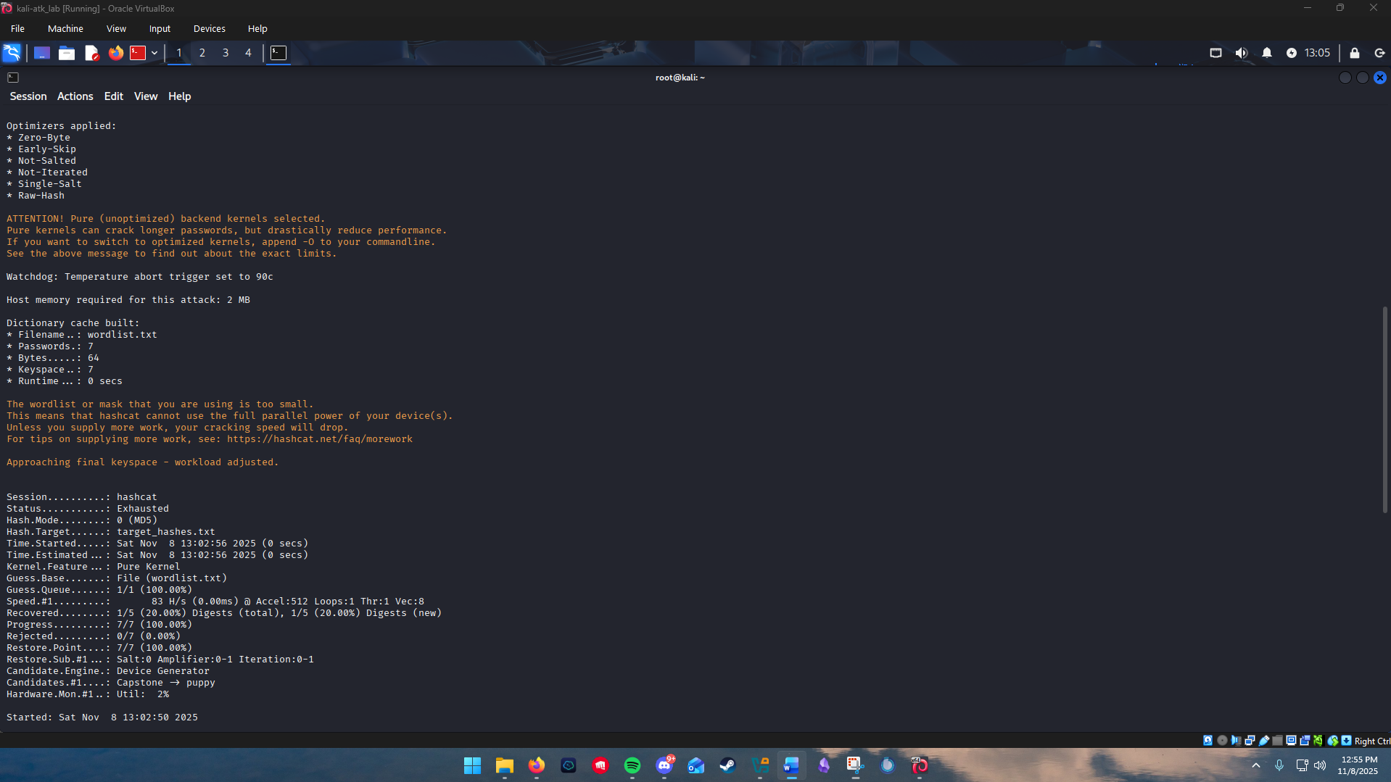Viewport: 1391px width, 782px height.
Task: Lock the Kali screen with padlock icon
Action: (x=1355, y=53)
